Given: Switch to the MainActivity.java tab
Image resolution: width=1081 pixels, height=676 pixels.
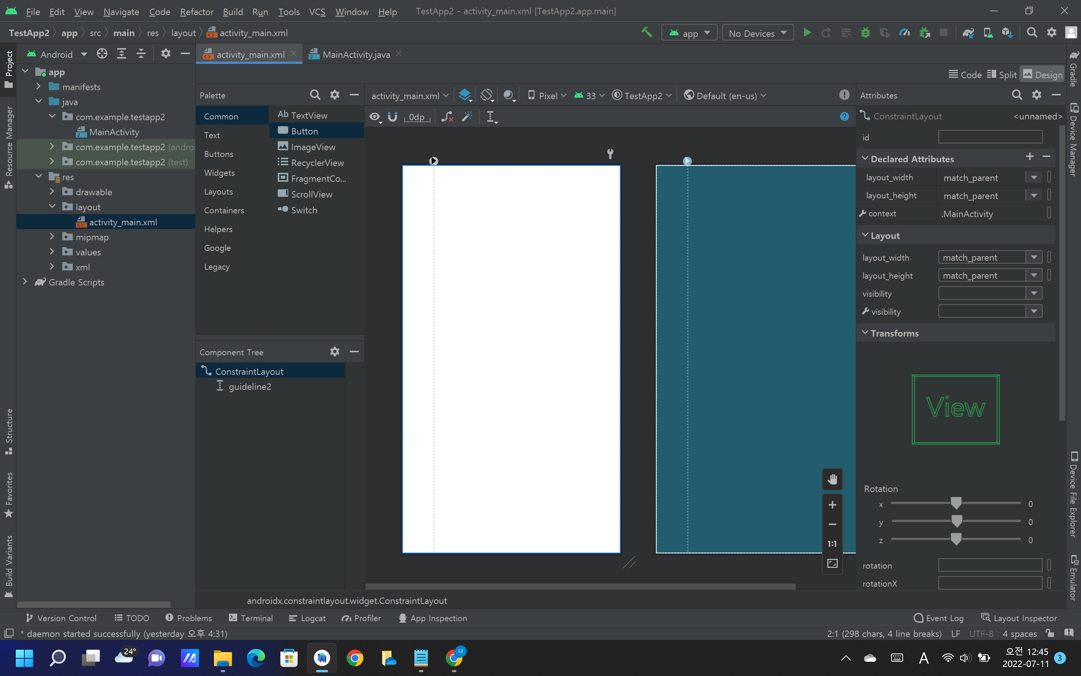Looking at the screenshot, I should [x=355, y=54].
